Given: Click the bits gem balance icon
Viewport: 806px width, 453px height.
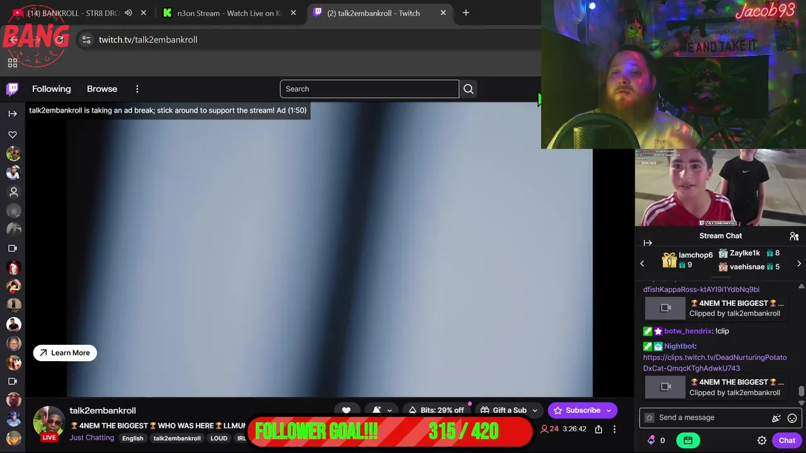Looking at the screenshot, I should (651, 440).
